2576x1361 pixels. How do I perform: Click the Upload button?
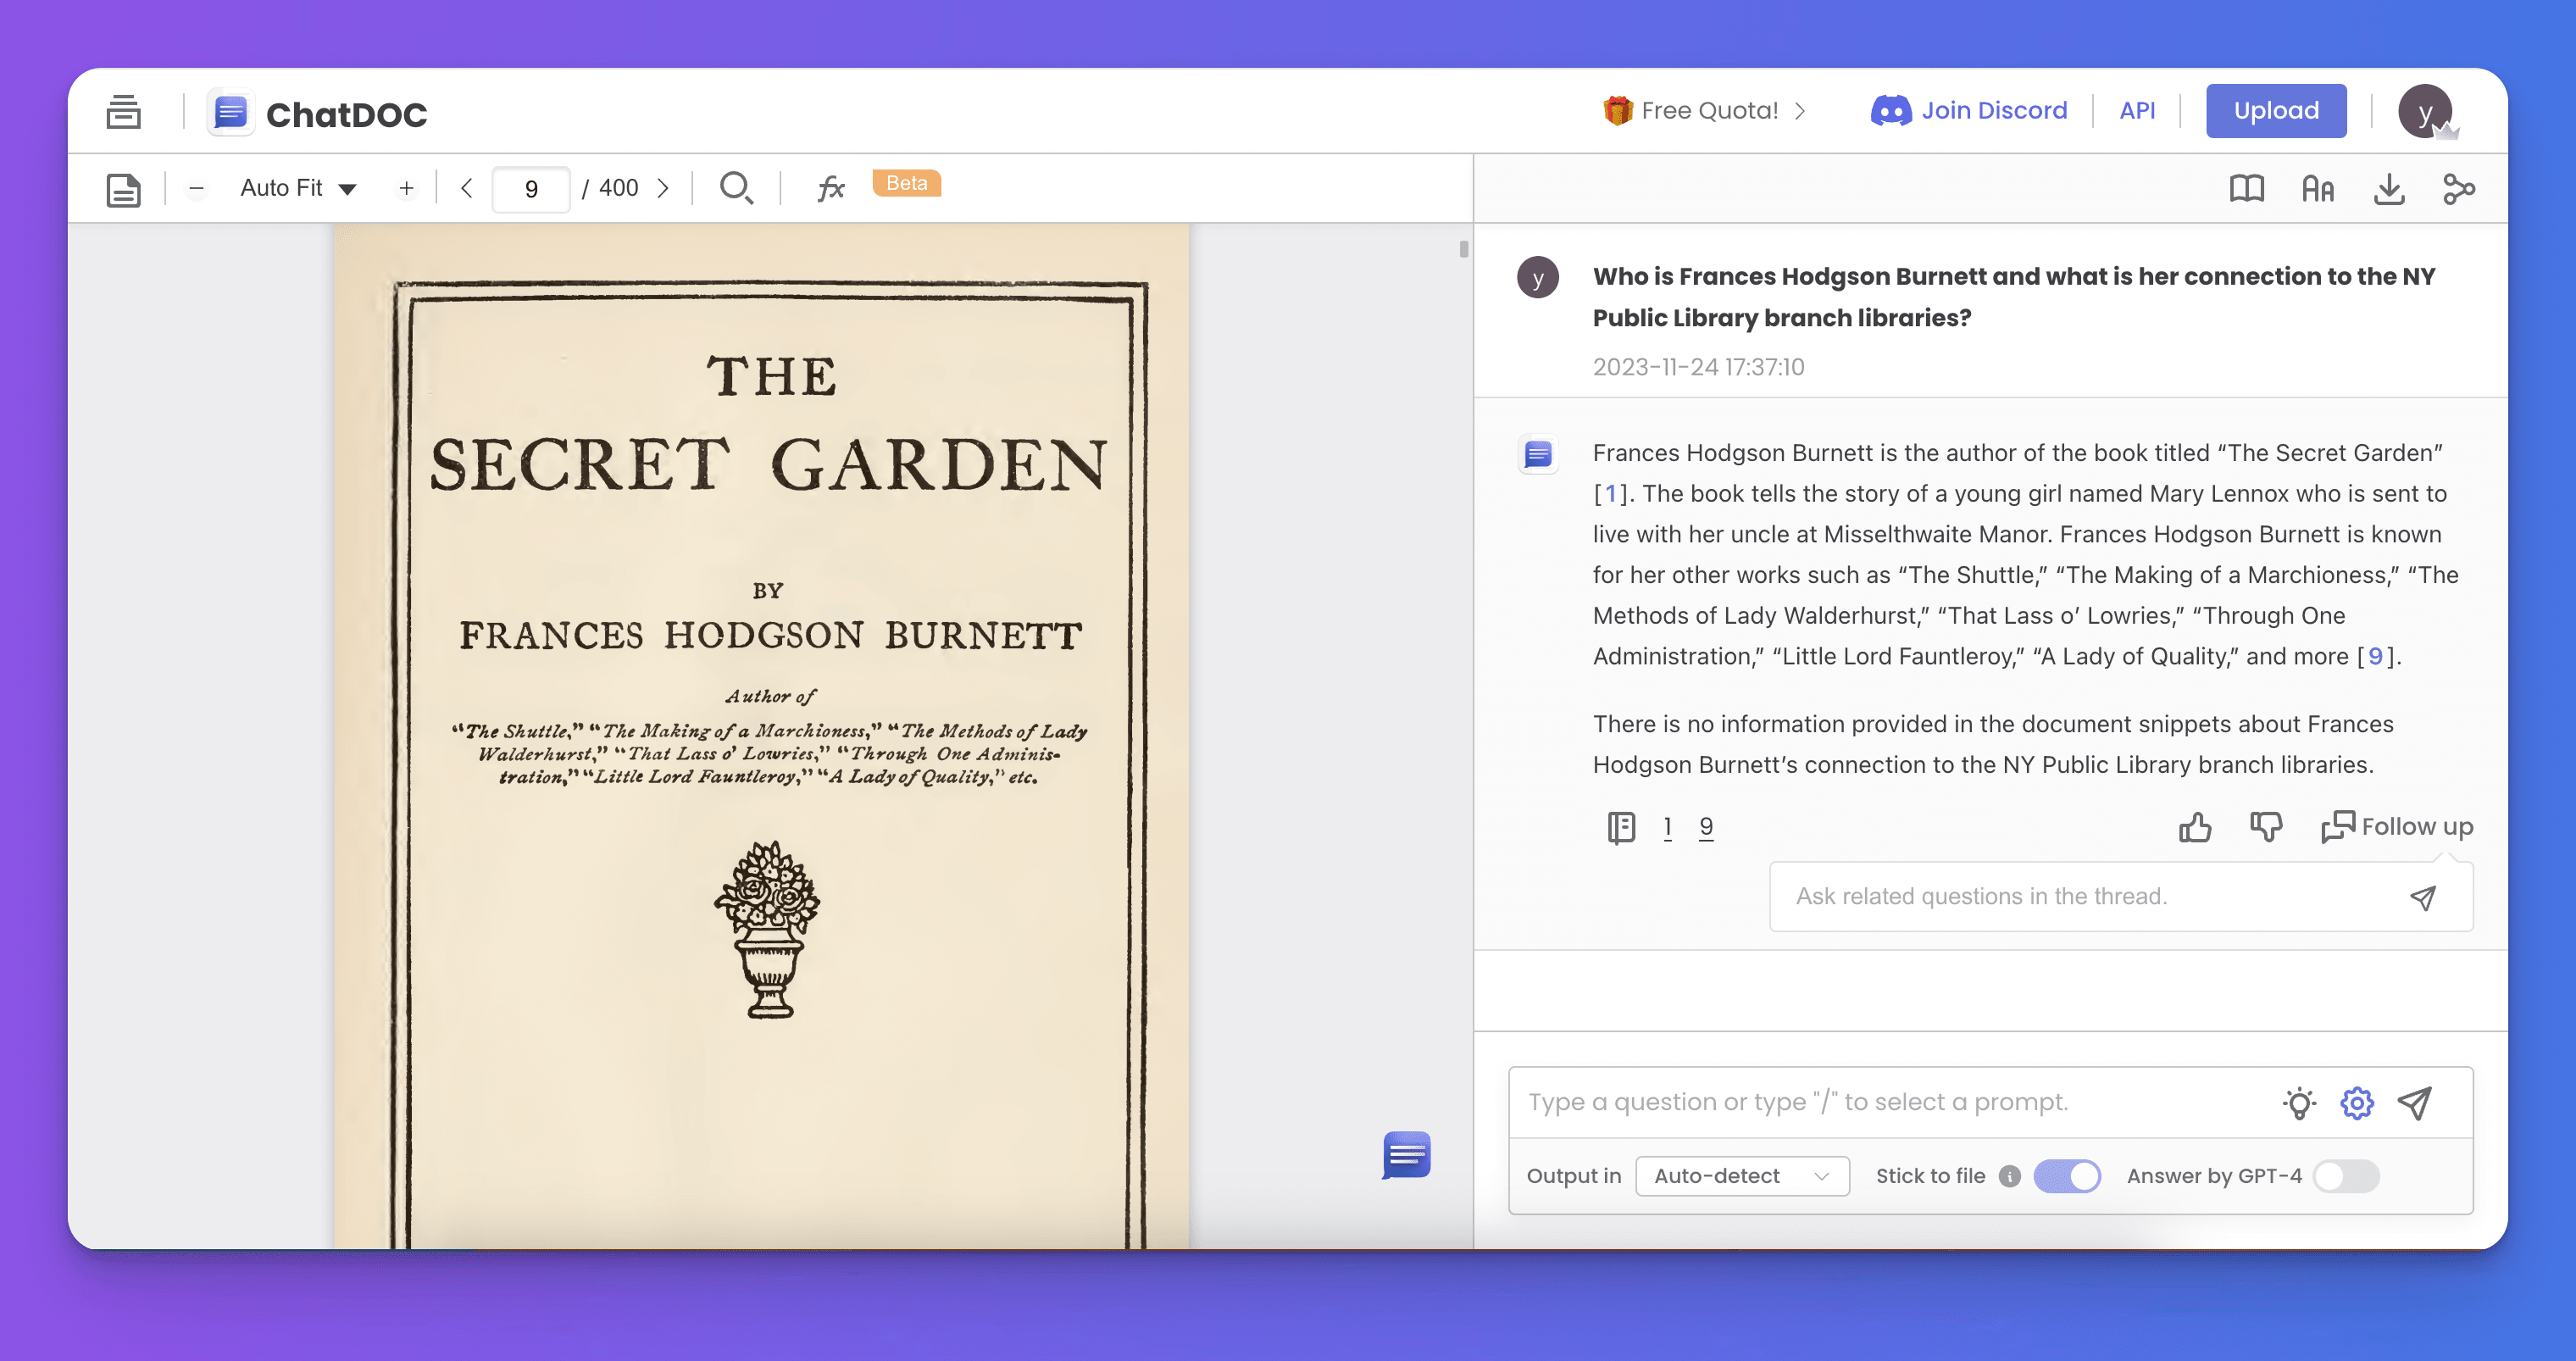click(2275, 111)
